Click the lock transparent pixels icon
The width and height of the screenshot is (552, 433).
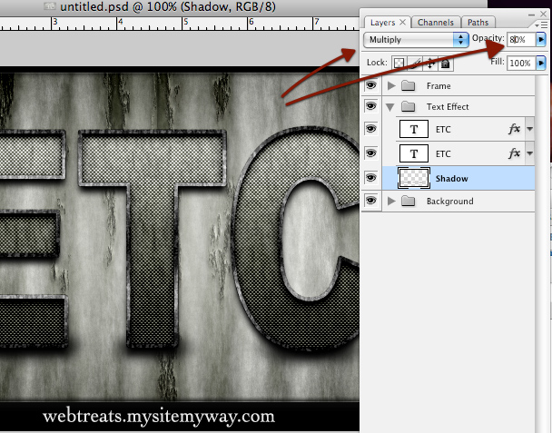tap(399, 64)
